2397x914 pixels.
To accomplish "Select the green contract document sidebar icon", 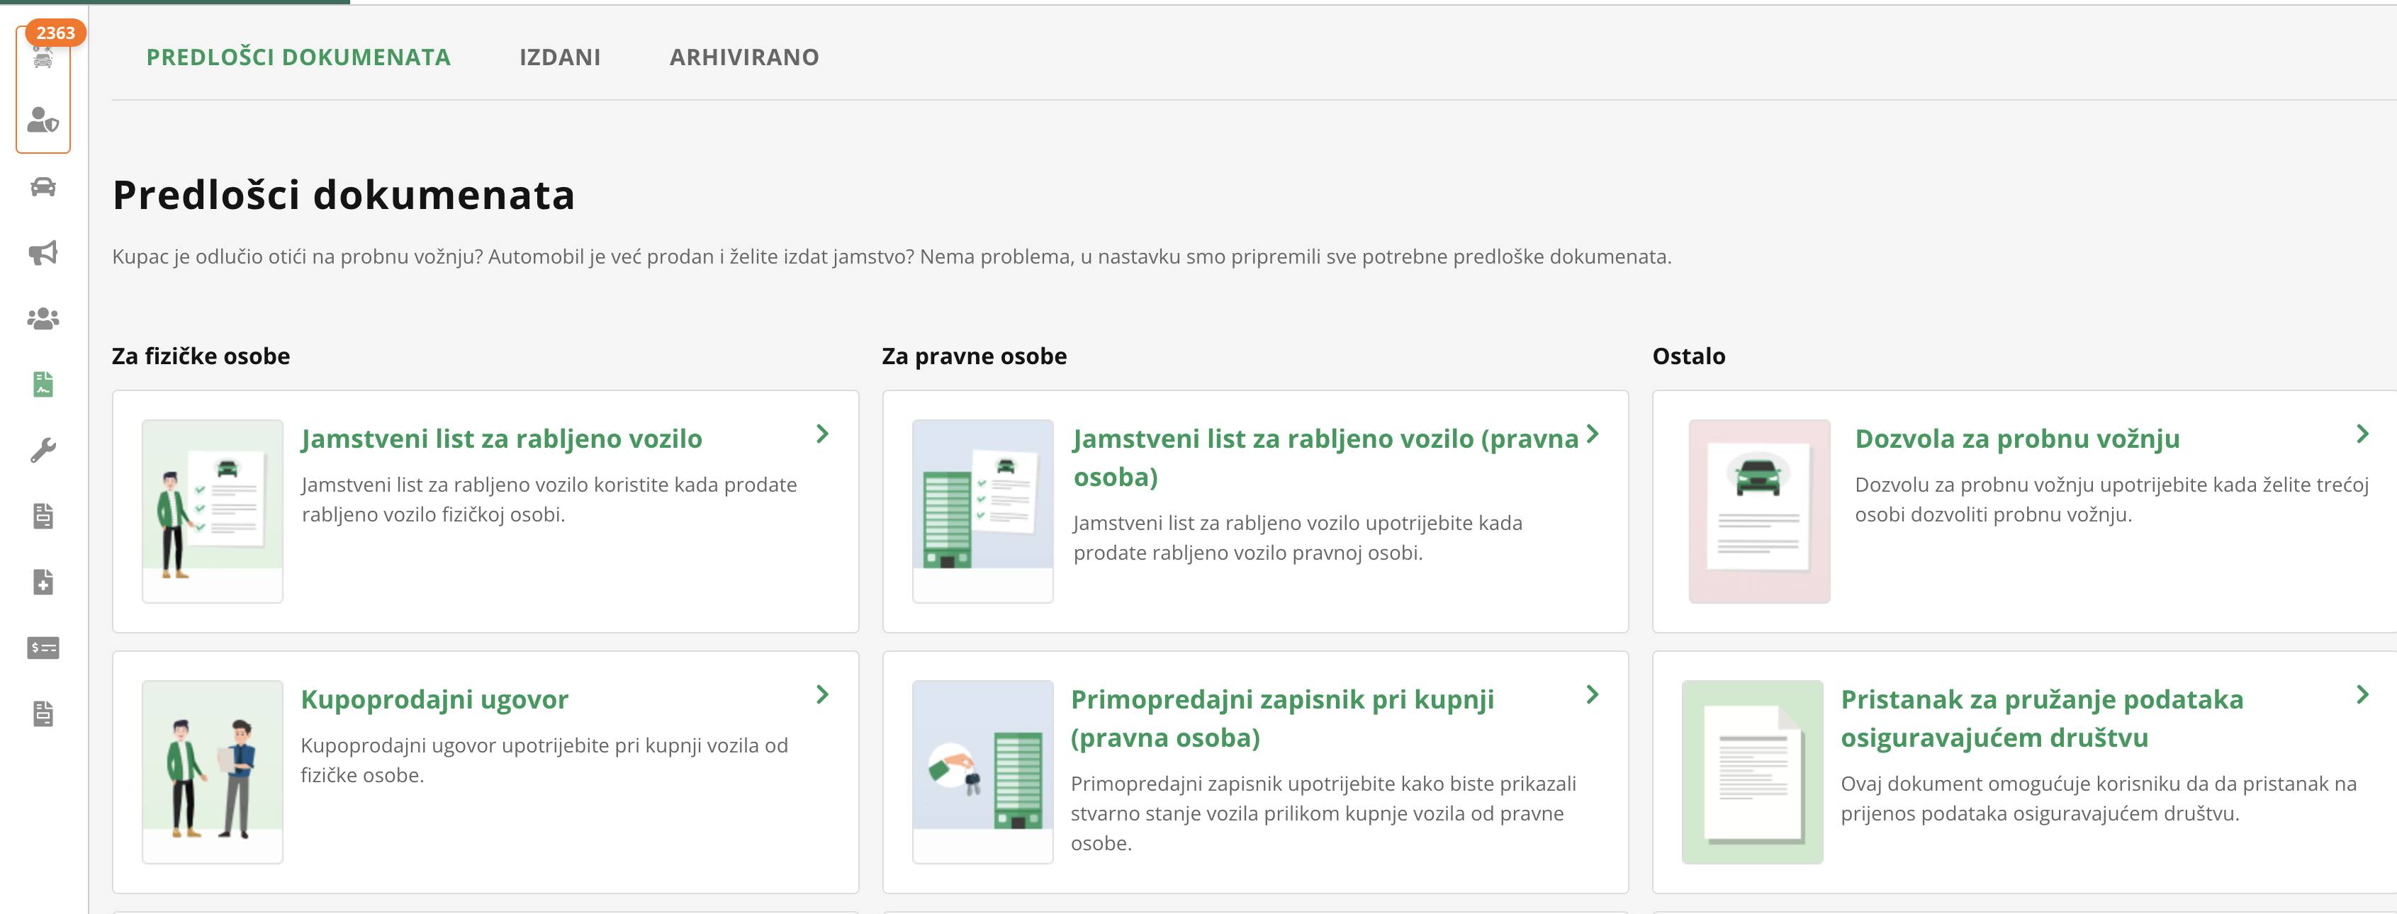I will pyautogui.click(x=43, y=384).
